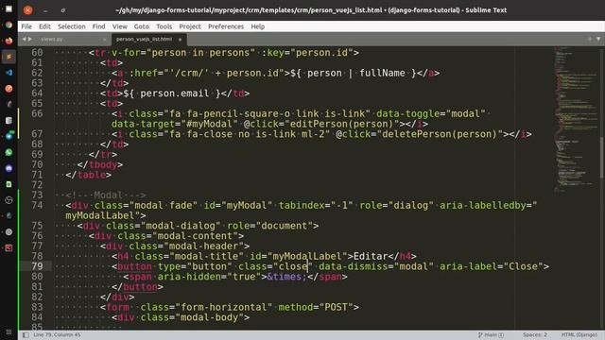Add a new tab with plus icon
The height and width of the screenshot is (340, 605).
tap(590, 39)
